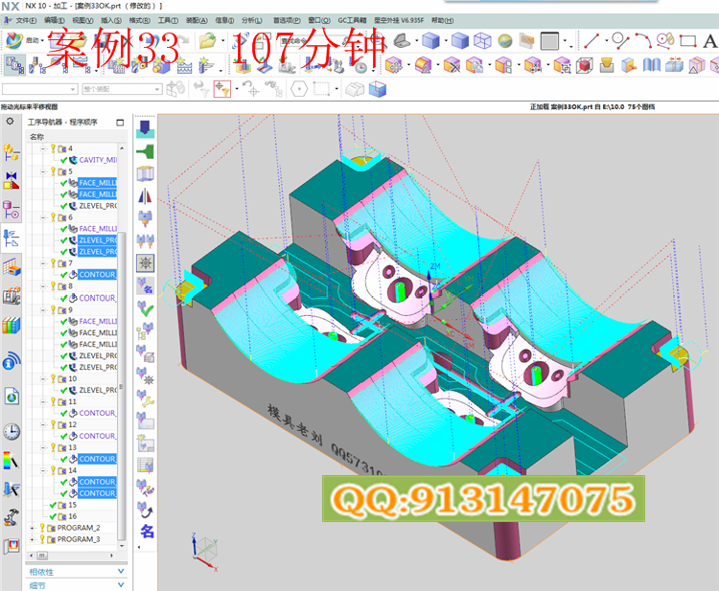Open the 首选项(P) menu

(x=287, y=20)
